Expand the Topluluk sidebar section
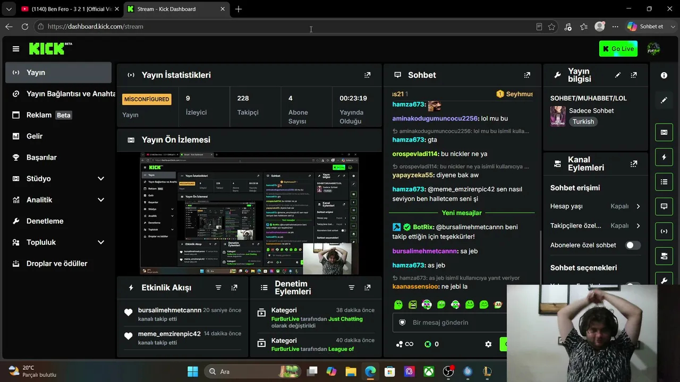Viewport: 680px width, 382px height. (101, 242)
